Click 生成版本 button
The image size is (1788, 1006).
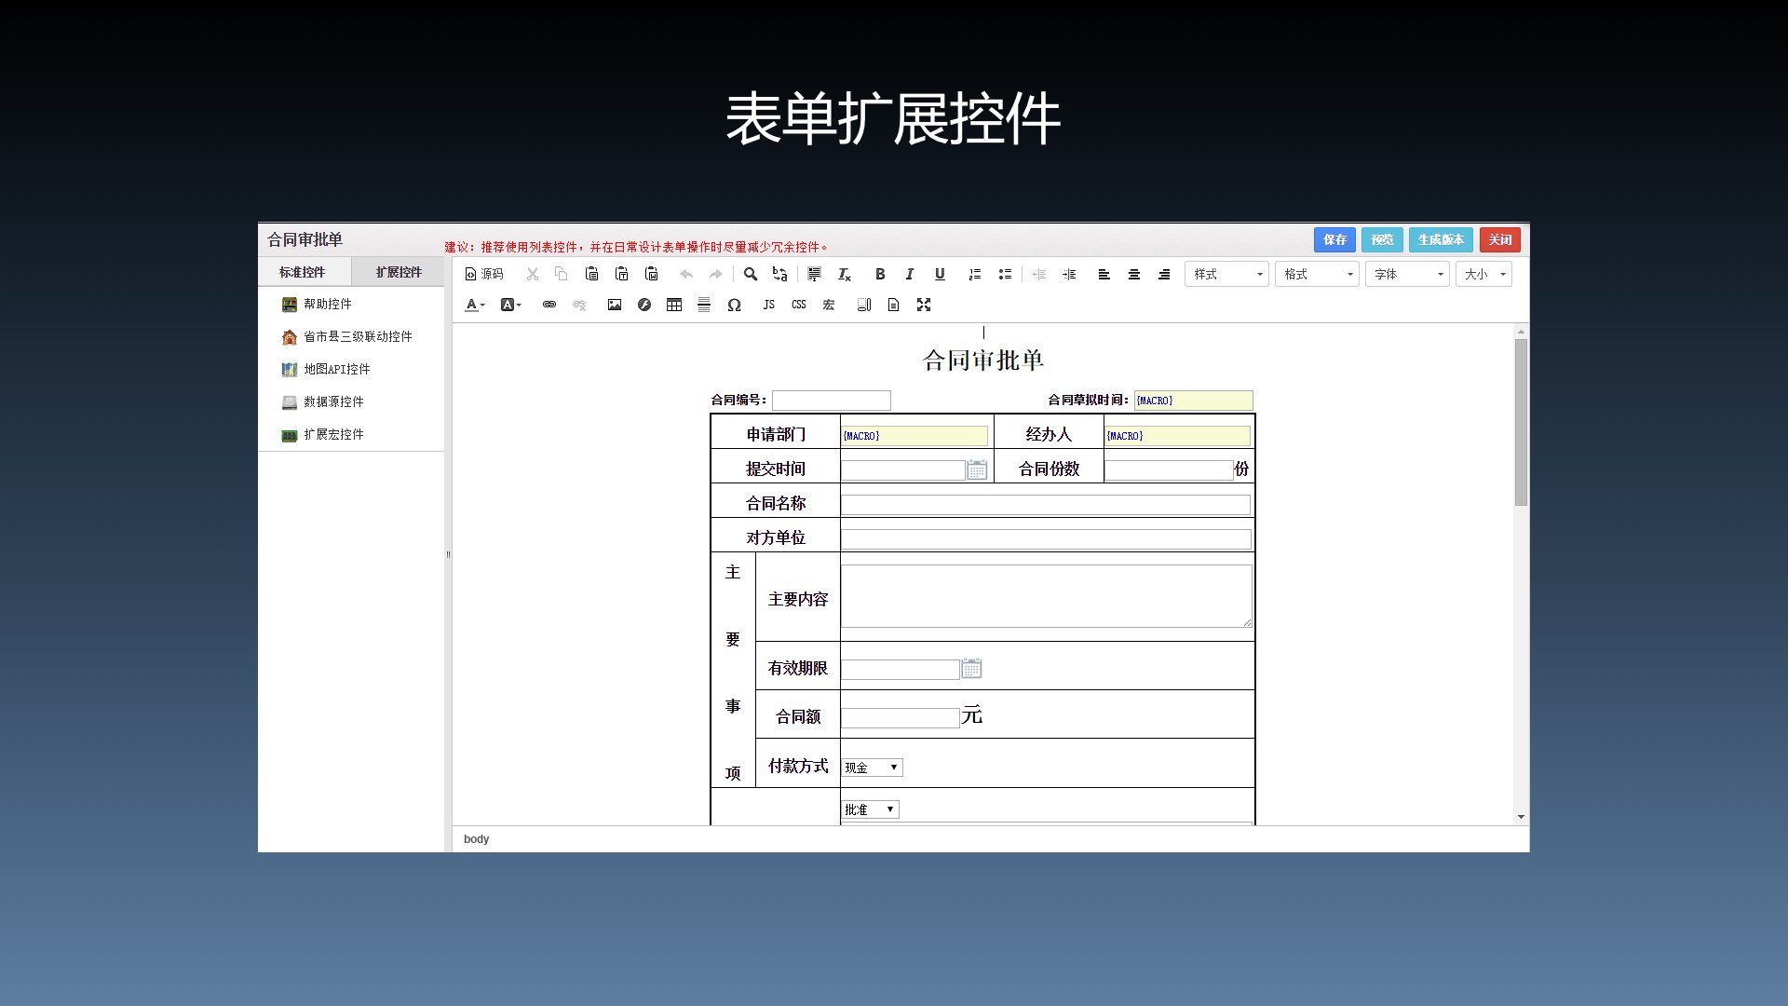(1442, 239)
